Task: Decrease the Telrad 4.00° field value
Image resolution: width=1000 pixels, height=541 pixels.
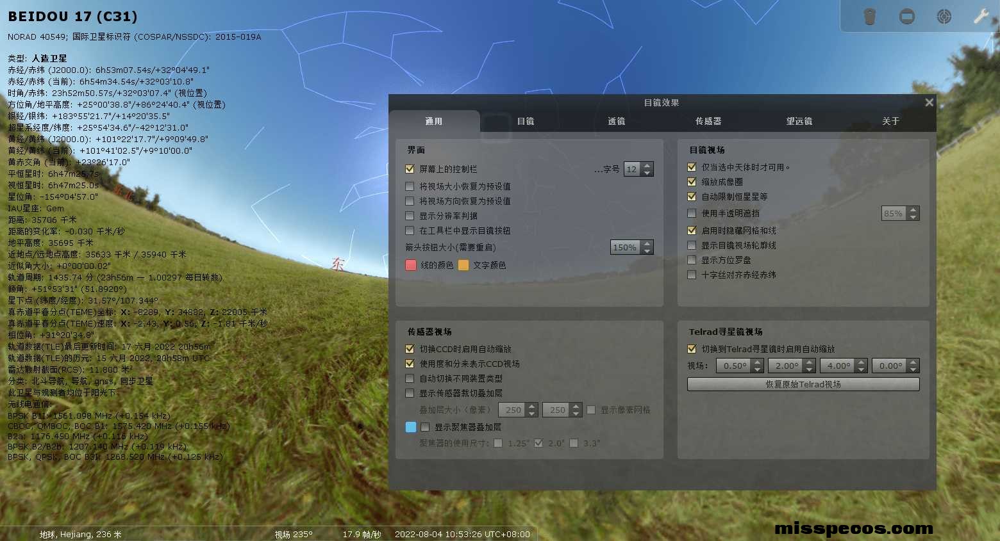Action: tap(862, 369)
